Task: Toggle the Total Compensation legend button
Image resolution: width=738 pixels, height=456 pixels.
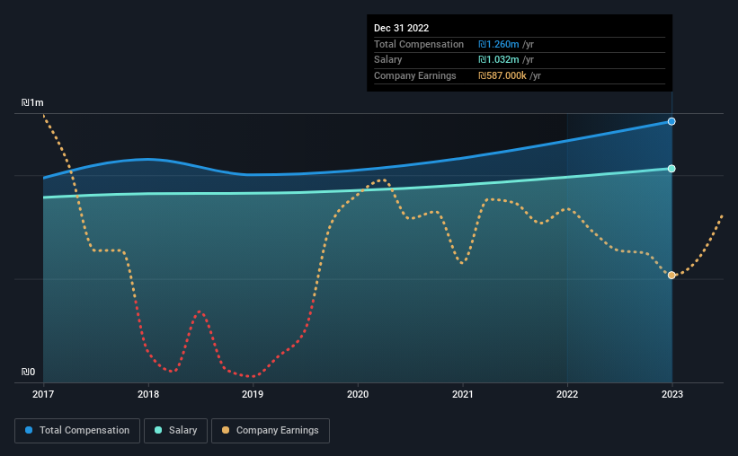Action: pos(77,431)
